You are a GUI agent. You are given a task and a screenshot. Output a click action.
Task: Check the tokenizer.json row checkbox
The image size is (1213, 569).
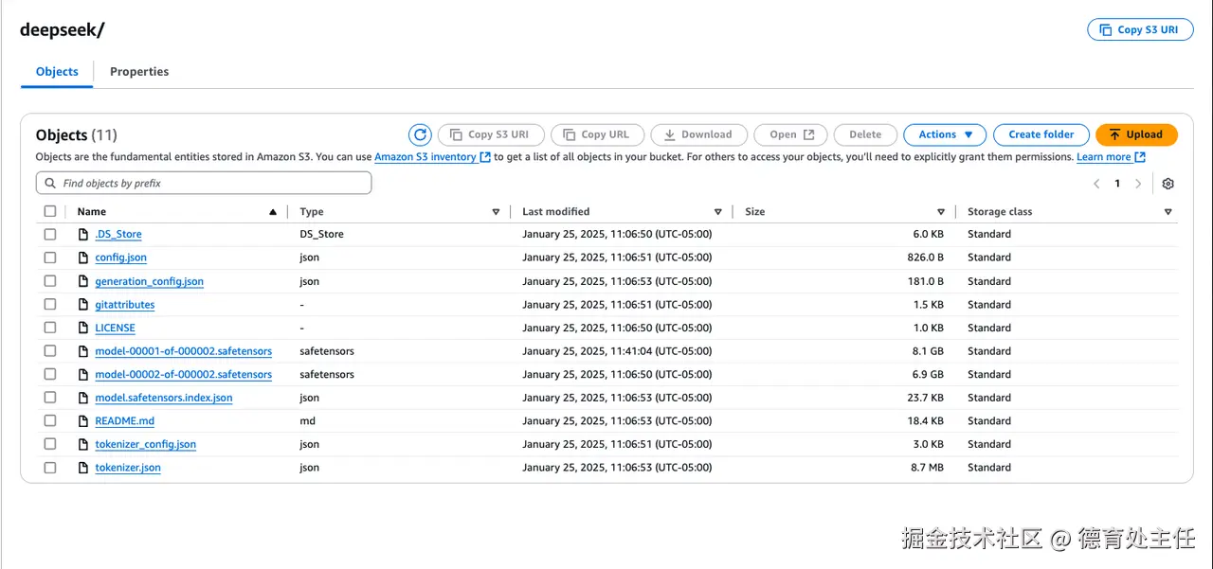50,468
